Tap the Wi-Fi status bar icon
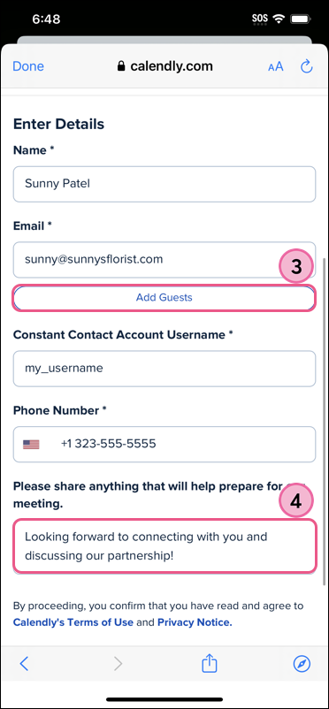The height and width of the screenshot is (709, 329). click(x=279, y=19)
